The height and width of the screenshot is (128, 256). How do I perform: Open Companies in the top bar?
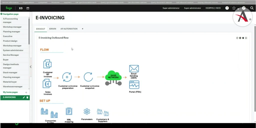pyautogui.click(x=43, y=3)
